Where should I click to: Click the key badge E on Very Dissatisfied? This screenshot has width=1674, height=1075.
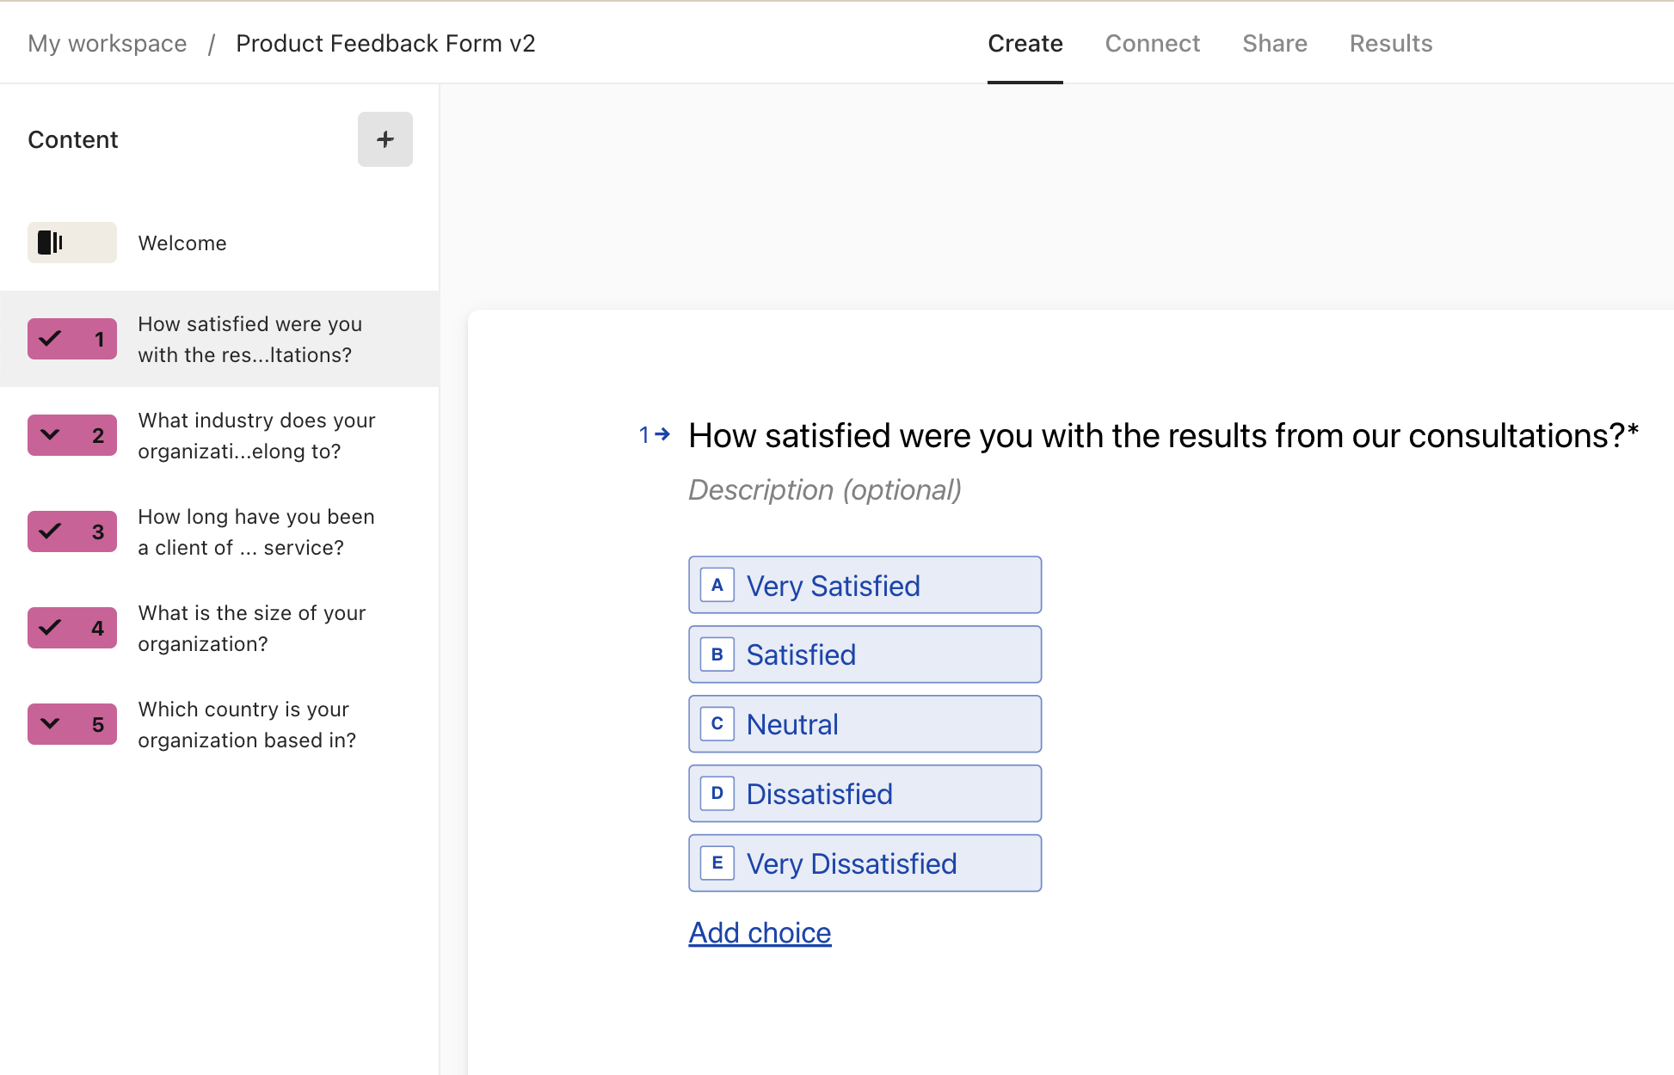pyautogui.click(x=717, y=863)
